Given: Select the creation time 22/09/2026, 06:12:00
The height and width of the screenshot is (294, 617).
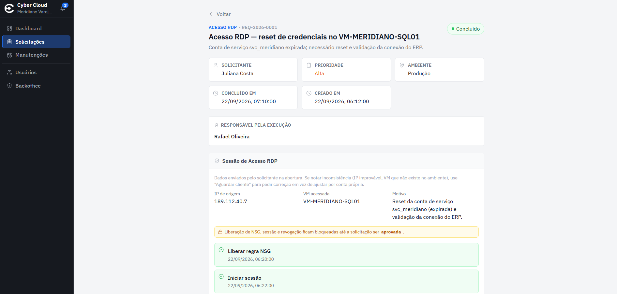Looking at the screenshot, I should [342, 102].
